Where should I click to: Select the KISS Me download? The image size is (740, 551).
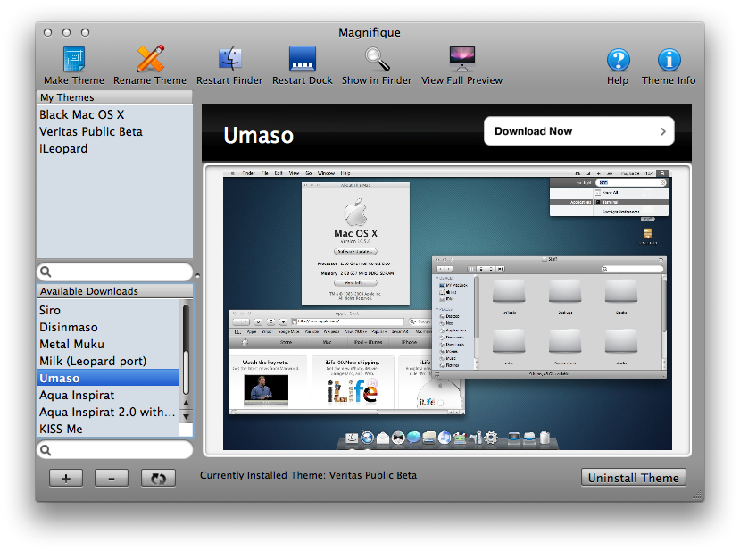pos(108,430)
